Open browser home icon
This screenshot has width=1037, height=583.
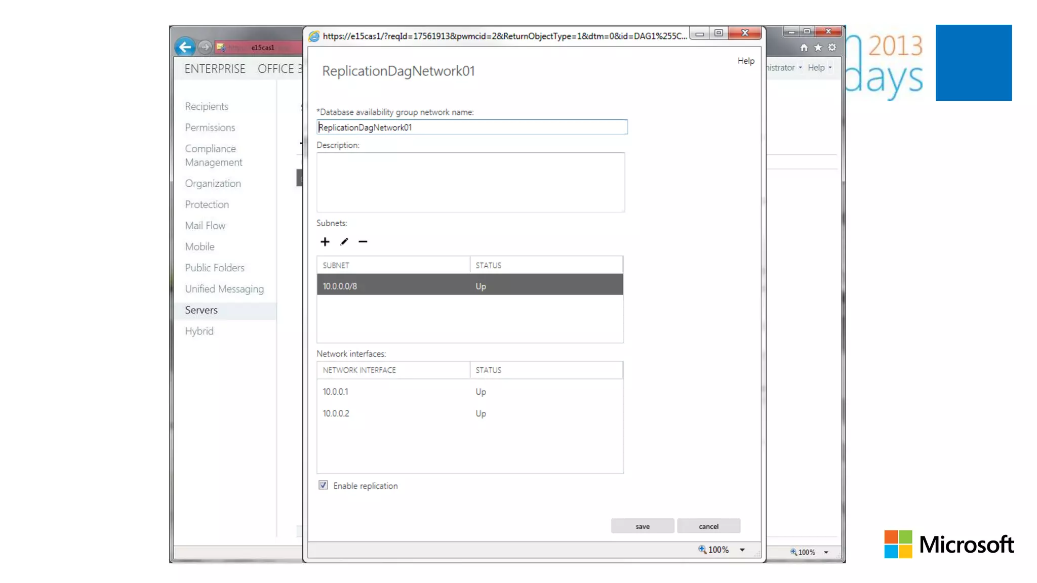[804, 48]
